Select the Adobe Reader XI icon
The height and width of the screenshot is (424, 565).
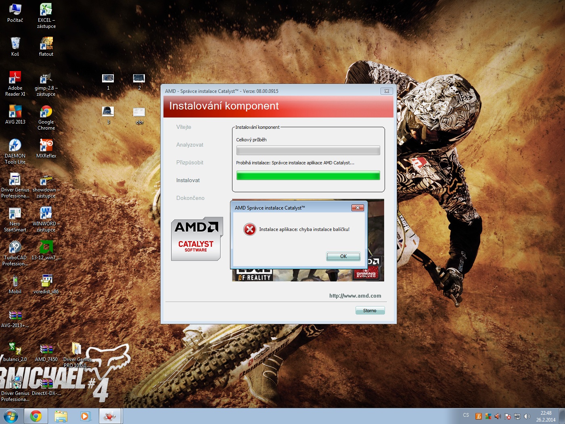tap(15, 84)
